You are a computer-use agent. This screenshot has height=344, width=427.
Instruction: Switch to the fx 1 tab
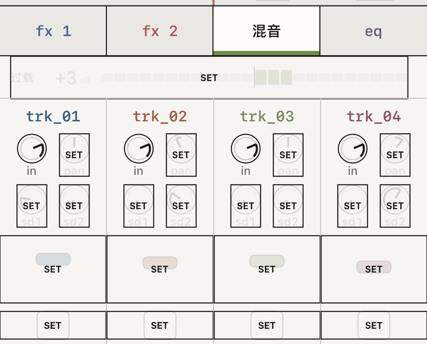click(x=53, y=31)
